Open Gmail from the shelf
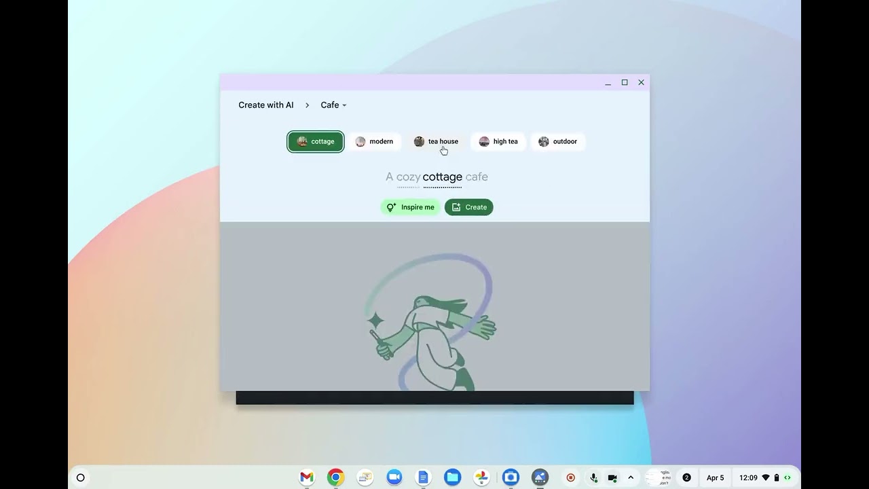This screenshot has width=869, height=489. [x=307, y=477]
